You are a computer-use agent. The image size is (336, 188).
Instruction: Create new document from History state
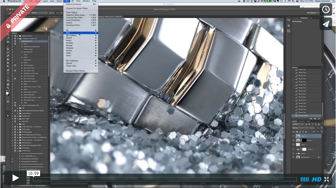(x=311, y=118)
